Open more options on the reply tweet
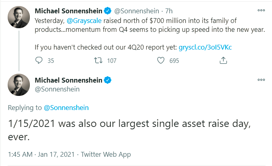 pyautogui.click(x=261, y=80)
